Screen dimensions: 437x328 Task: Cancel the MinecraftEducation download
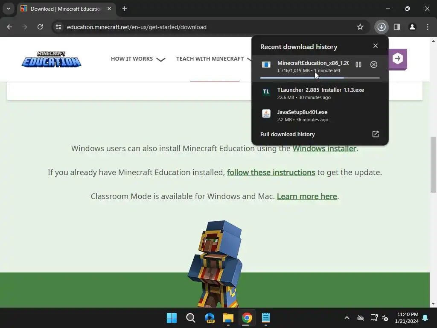pos(374,65)
